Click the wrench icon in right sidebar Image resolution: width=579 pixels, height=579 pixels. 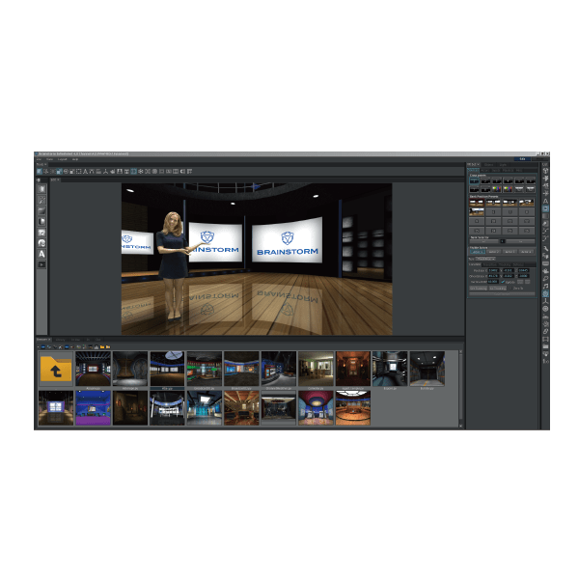(x=545, y=248)
